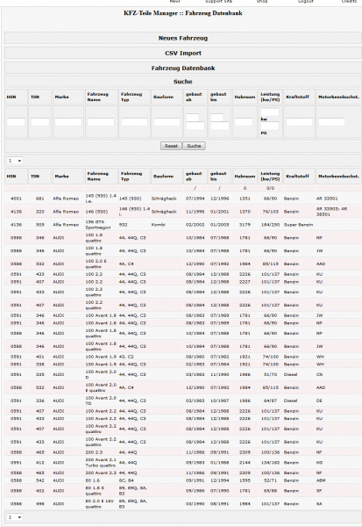Viewport: 362px width, 527px height.
Task: Focus the Motorkennbuchst. search input field
Action: [x=331, y=122]
